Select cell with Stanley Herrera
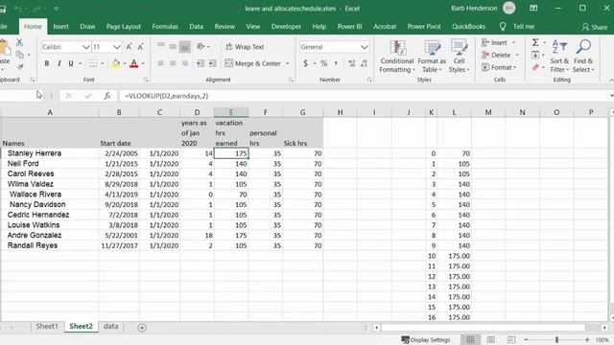 pyautogui.click(x=50, y=153)
